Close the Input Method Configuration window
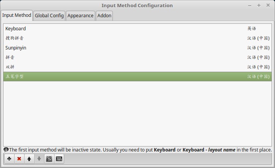Viewport: 275px width, 168px height. click(x=268, y=5)
